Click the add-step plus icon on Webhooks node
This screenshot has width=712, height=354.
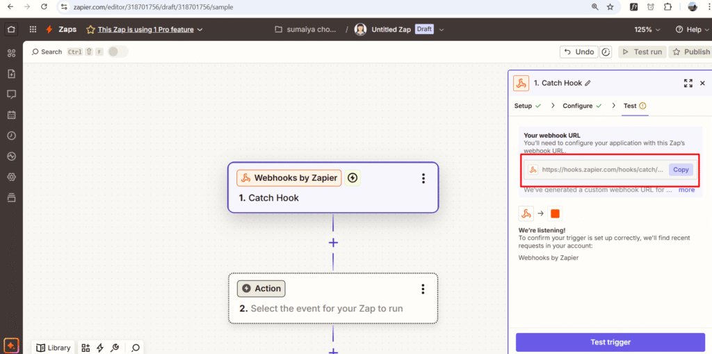pyautogui.click(x=353, y=178)
